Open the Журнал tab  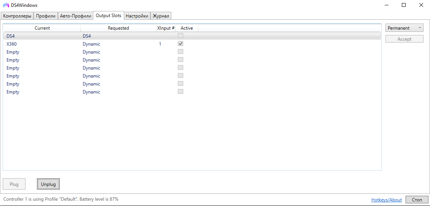click(161, 16)
